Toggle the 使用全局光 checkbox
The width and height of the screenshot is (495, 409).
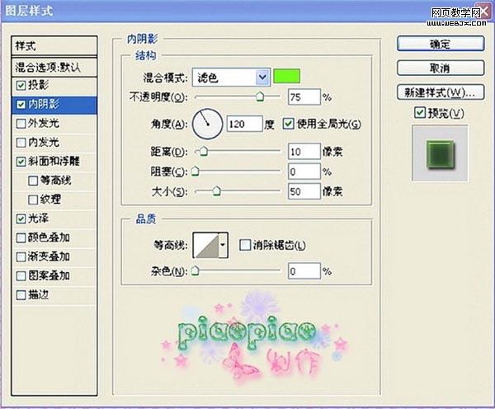coord(288,124)
